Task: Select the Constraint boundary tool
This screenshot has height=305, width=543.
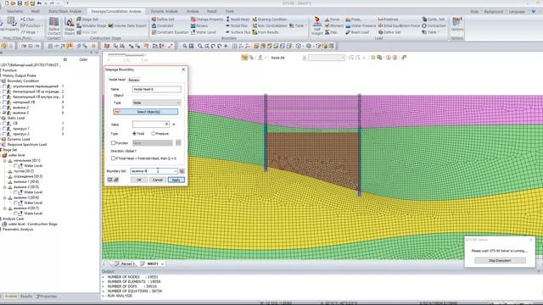Action: tap(162, 25)
